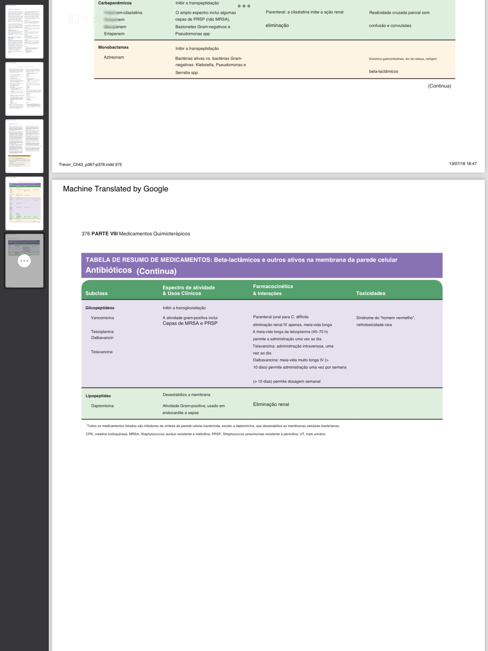This screenshot has width=488, height=651.
Task: Tap the ellipsis options button on selected thumbnail
Action: click(24, 261)
